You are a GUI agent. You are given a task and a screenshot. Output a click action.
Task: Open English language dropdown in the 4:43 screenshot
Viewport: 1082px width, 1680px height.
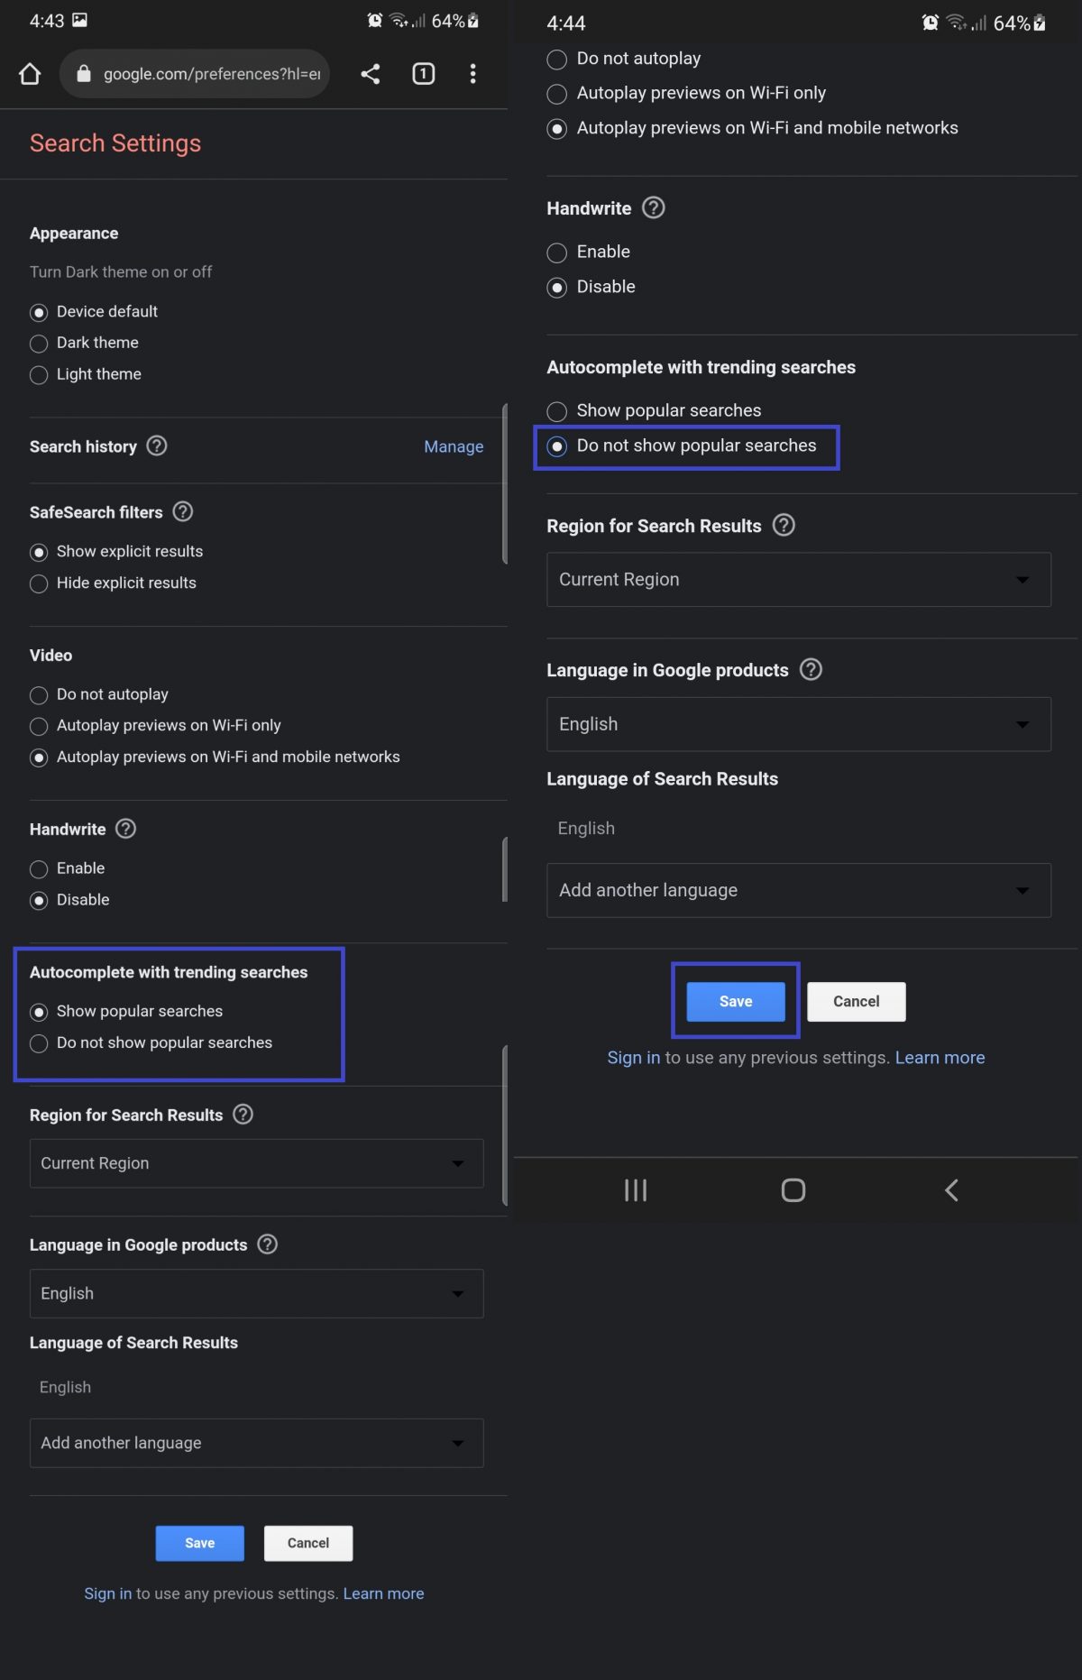[256, 1293]
